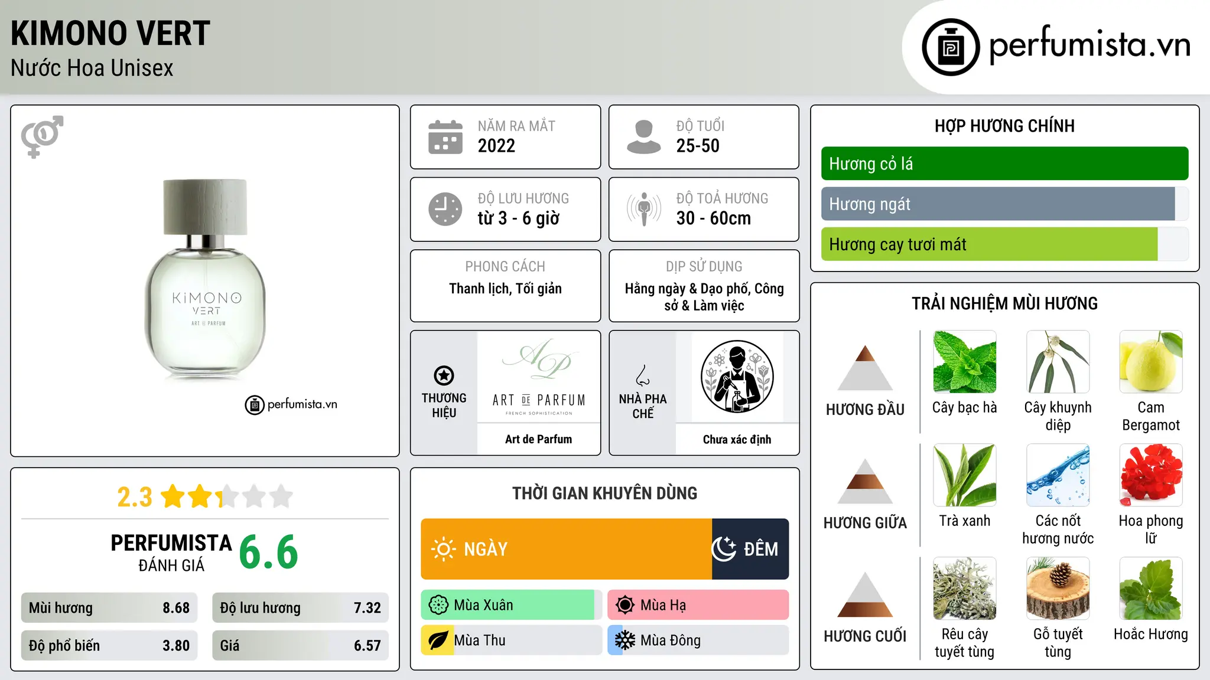Screen dimensions: 1210x680
Task: Click the moon icon in the Đêm bar
Action: (724, 549)
